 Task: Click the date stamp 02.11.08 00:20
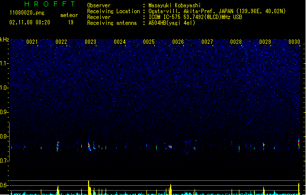30,22
